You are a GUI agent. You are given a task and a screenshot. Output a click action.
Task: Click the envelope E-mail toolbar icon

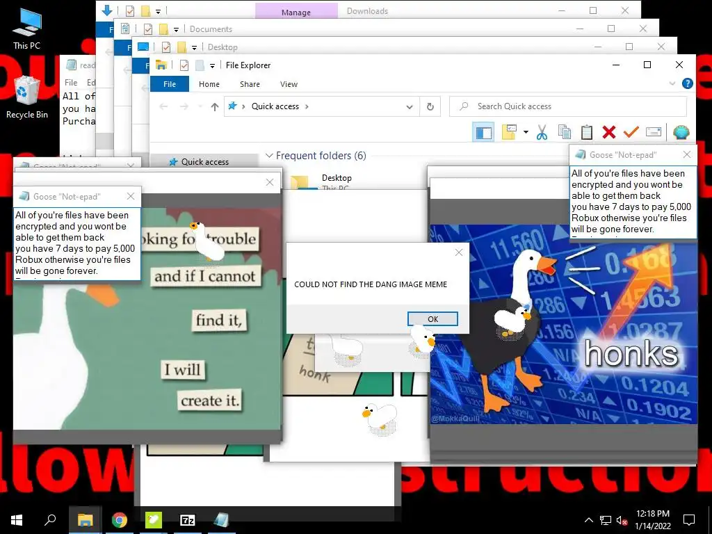pyautogui.click(x=654, y=132)
